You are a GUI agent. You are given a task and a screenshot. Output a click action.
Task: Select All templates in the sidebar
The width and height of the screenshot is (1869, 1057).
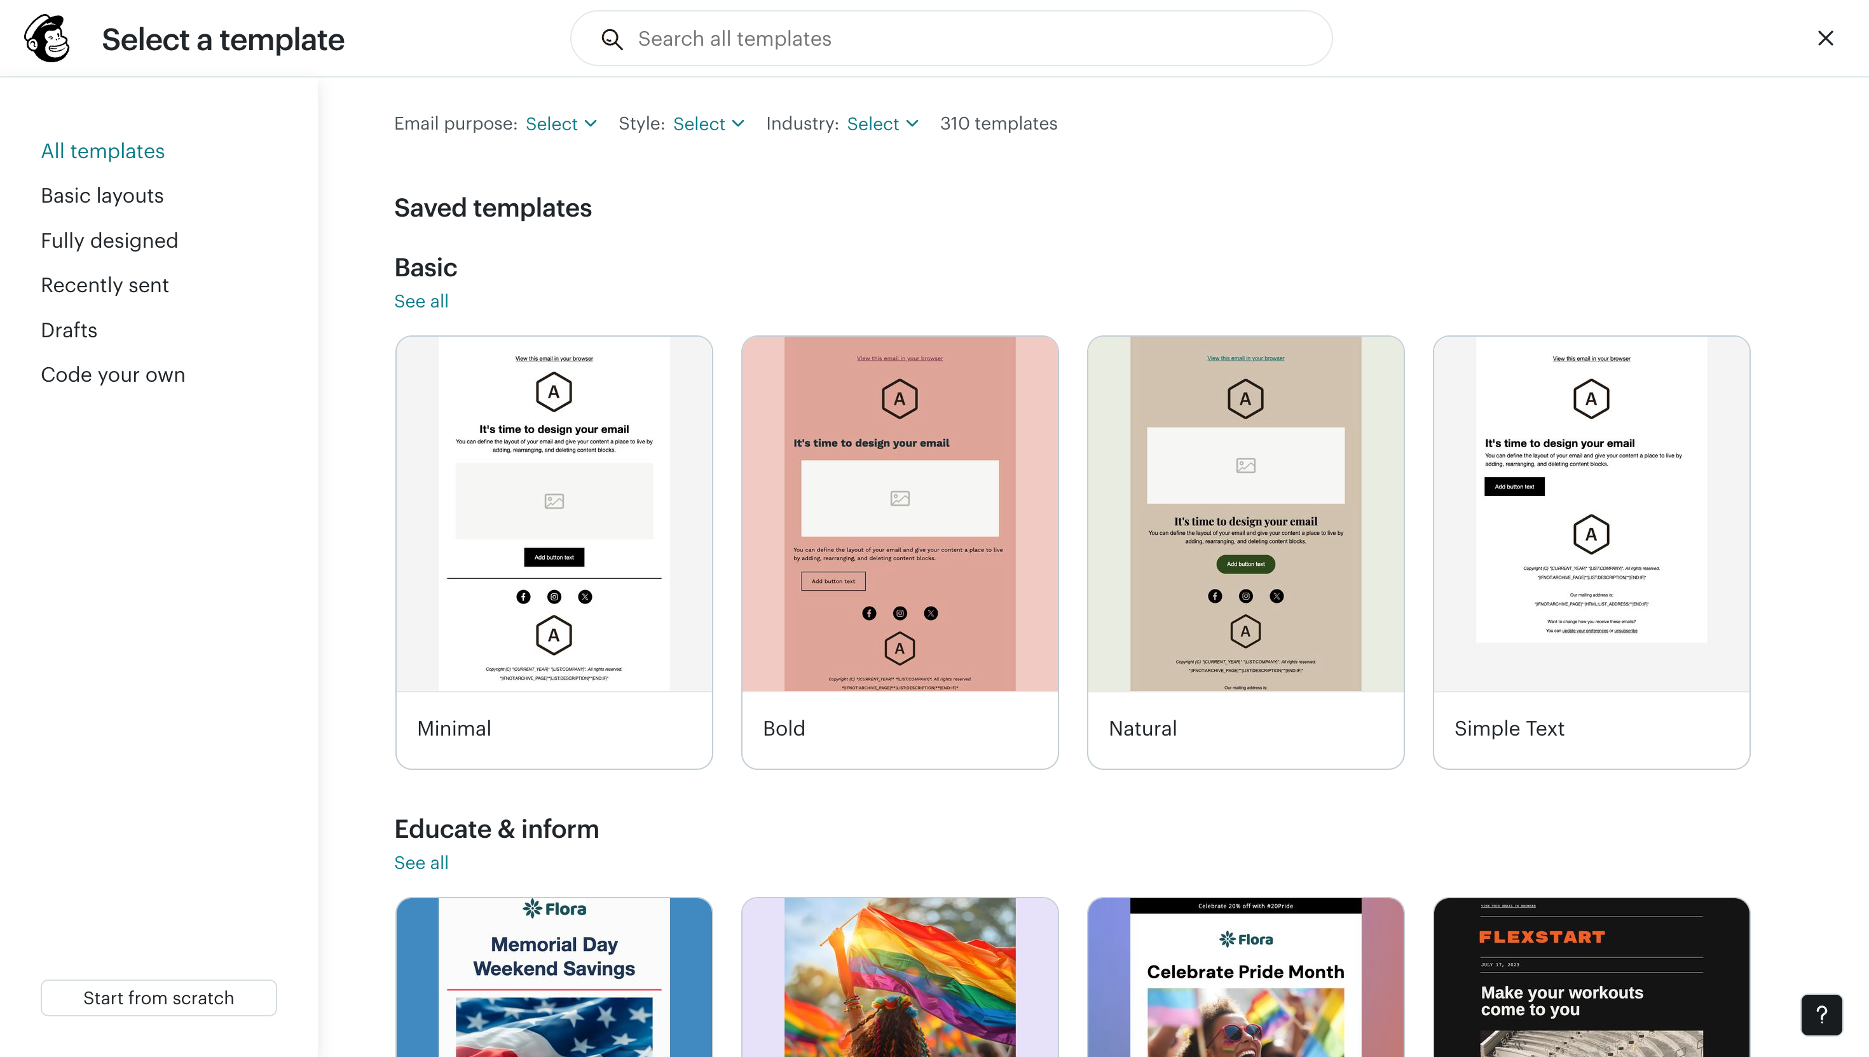coord(102,151)
